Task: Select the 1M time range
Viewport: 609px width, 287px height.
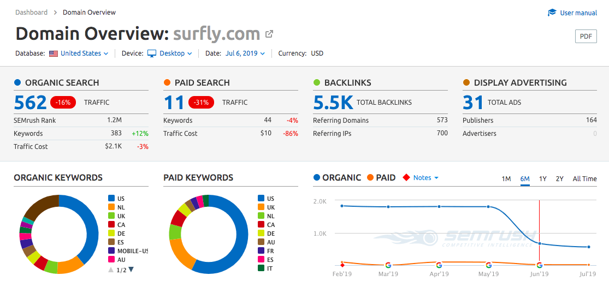Action: [506, 179]
